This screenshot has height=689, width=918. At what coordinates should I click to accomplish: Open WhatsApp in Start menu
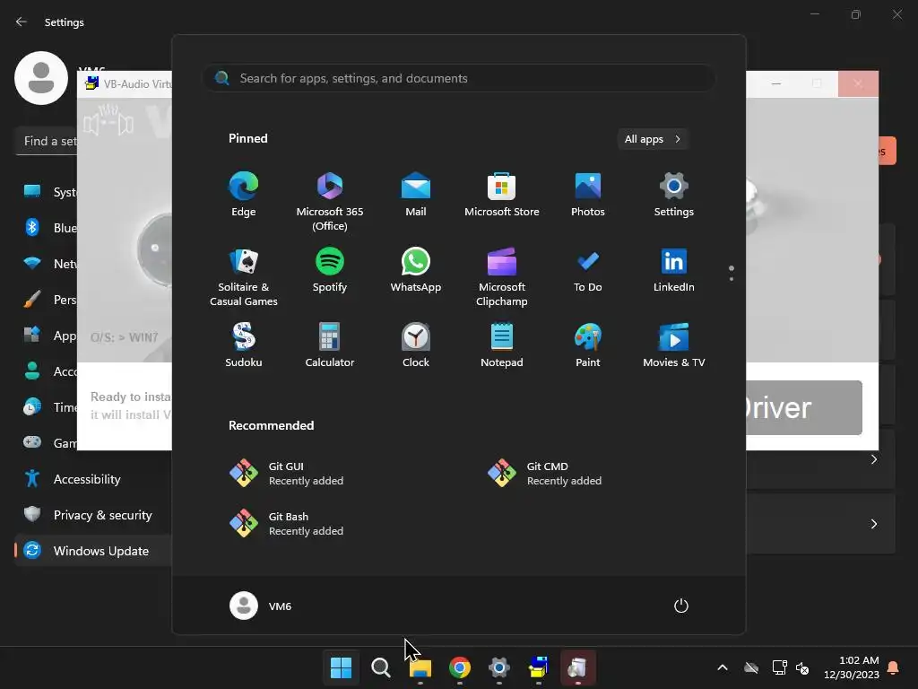(416, 270)
